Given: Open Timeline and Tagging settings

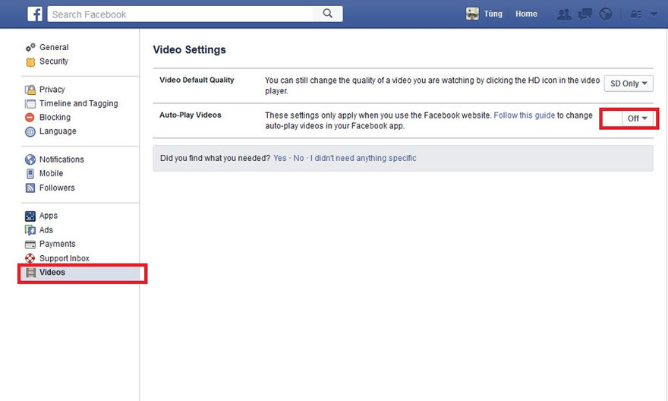Looking at the screenshot, I should (x=79, y=103).
